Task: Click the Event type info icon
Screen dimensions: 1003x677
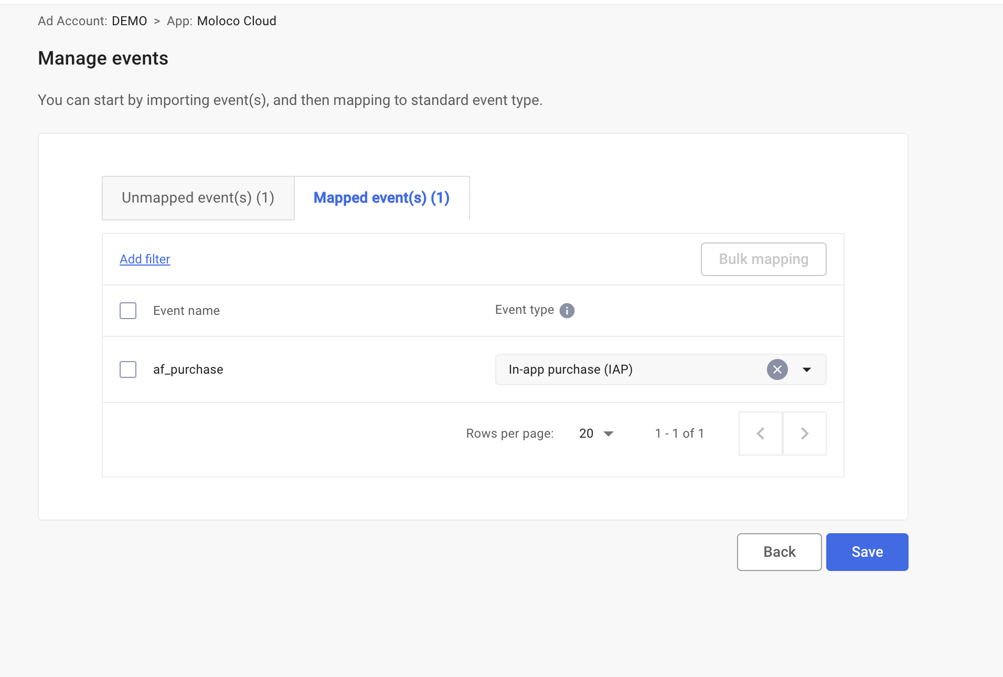Action: point(567,311)
